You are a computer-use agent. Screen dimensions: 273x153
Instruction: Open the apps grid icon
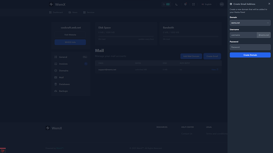click(193, 4)
